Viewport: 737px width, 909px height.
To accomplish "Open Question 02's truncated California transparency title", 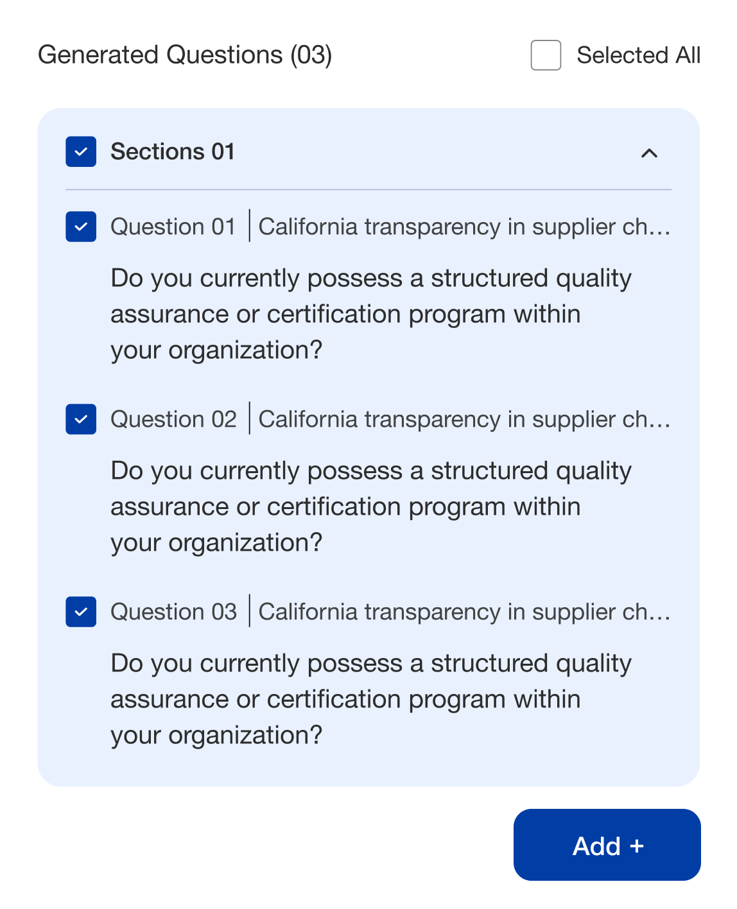I will pyautogui.click(x=464, y=419).
